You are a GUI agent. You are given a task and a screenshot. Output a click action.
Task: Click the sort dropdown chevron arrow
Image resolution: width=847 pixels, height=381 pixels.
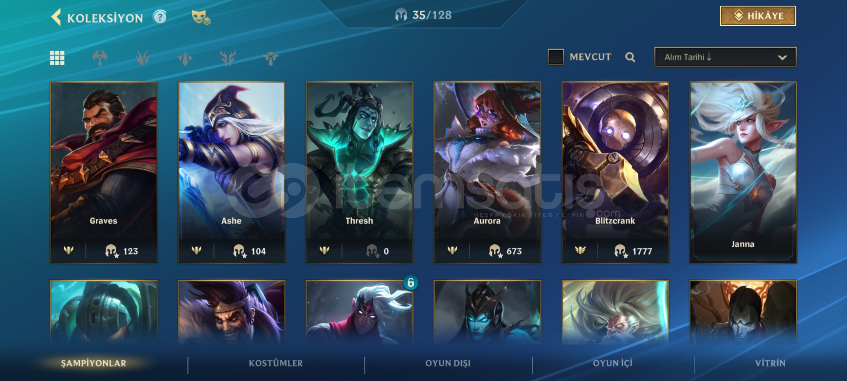(x=782, y=58)
